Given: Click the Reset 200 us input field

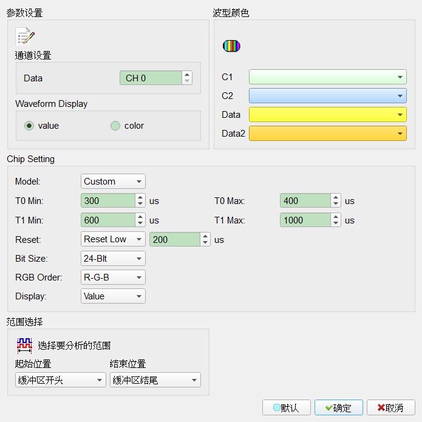Looking at the screenshot, I should click(175, 239).
